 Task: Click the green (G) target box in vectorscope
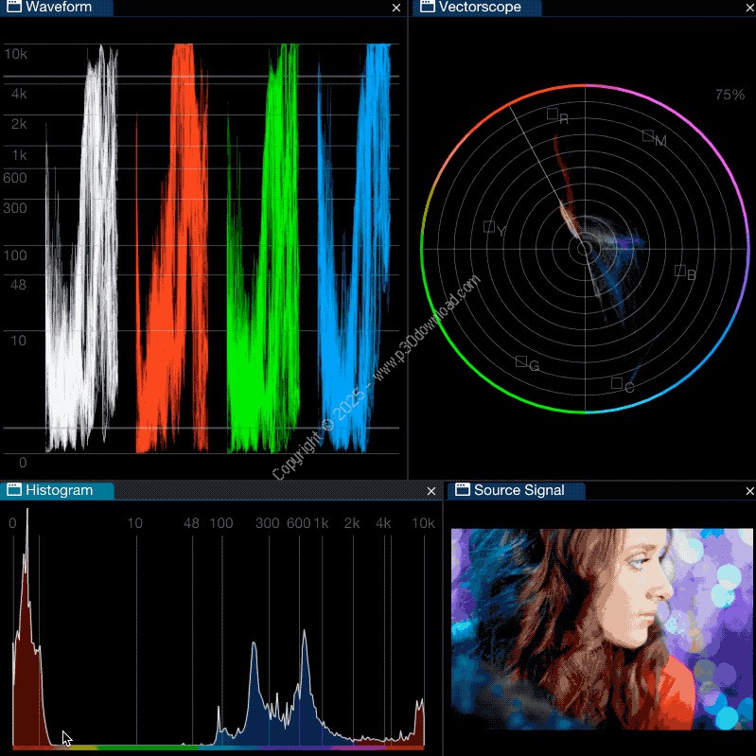(x=520, y=361)
